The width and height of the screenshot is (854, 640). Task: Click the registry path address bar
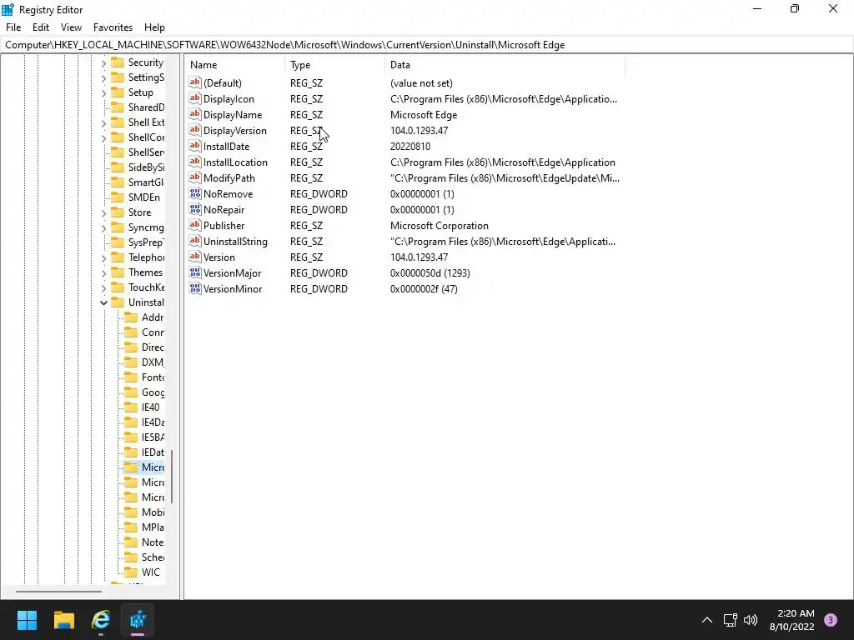(x=427, y=45)
